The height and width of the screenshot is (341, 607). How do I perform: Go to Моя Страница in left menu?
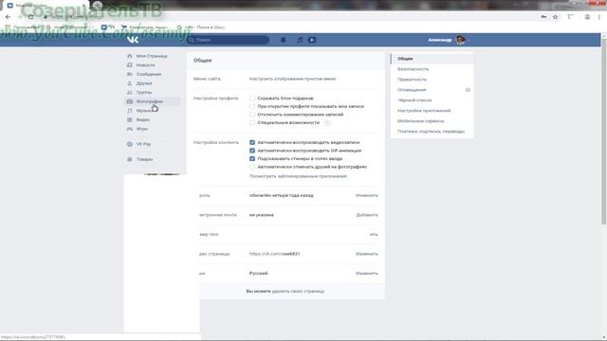tap(152, 56)
